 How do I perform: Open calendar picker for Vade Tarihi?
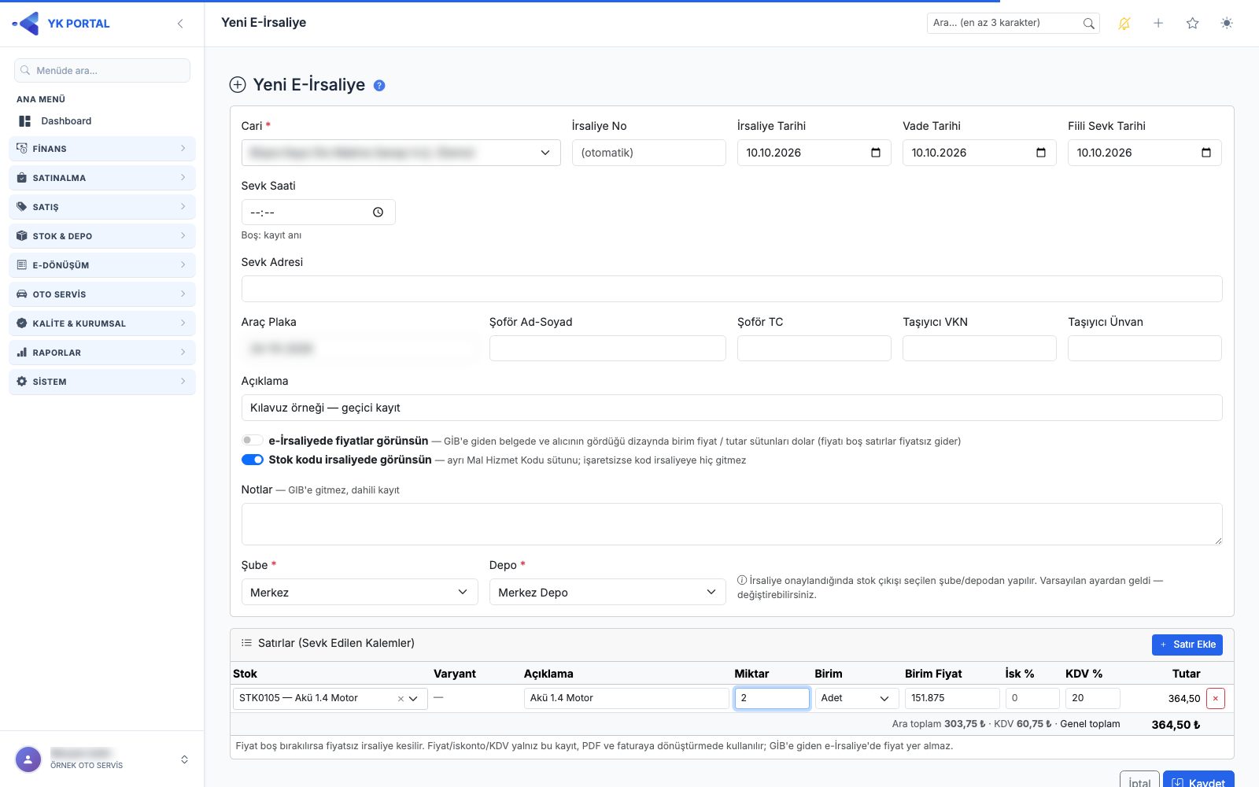tap(1041, 153)
